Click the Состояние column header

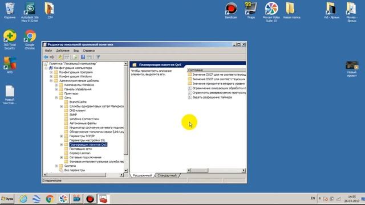[217, 69]
